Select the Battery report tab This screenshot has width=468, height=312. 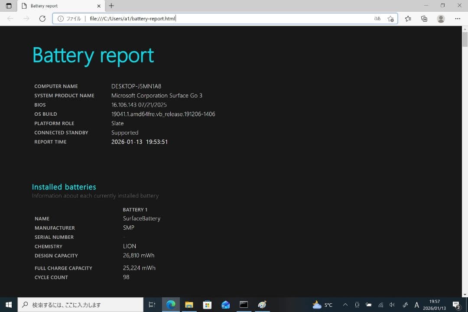point(61,6)
